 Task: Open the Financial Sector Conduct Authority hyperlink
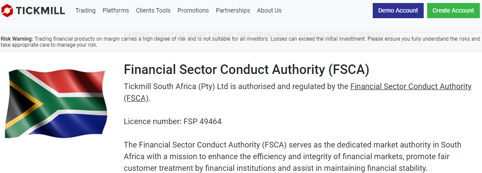coord(411,87)
